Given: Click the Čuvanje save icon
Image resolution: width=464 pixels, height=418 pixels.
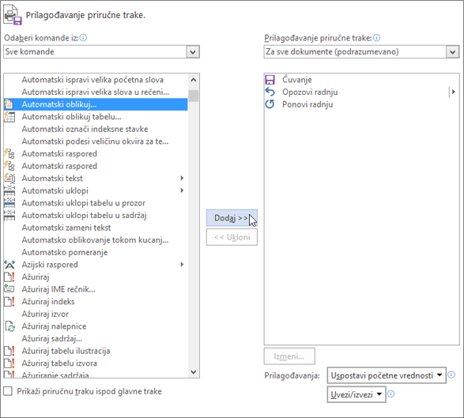Looking at the screenshot, I should pos(270,80).
